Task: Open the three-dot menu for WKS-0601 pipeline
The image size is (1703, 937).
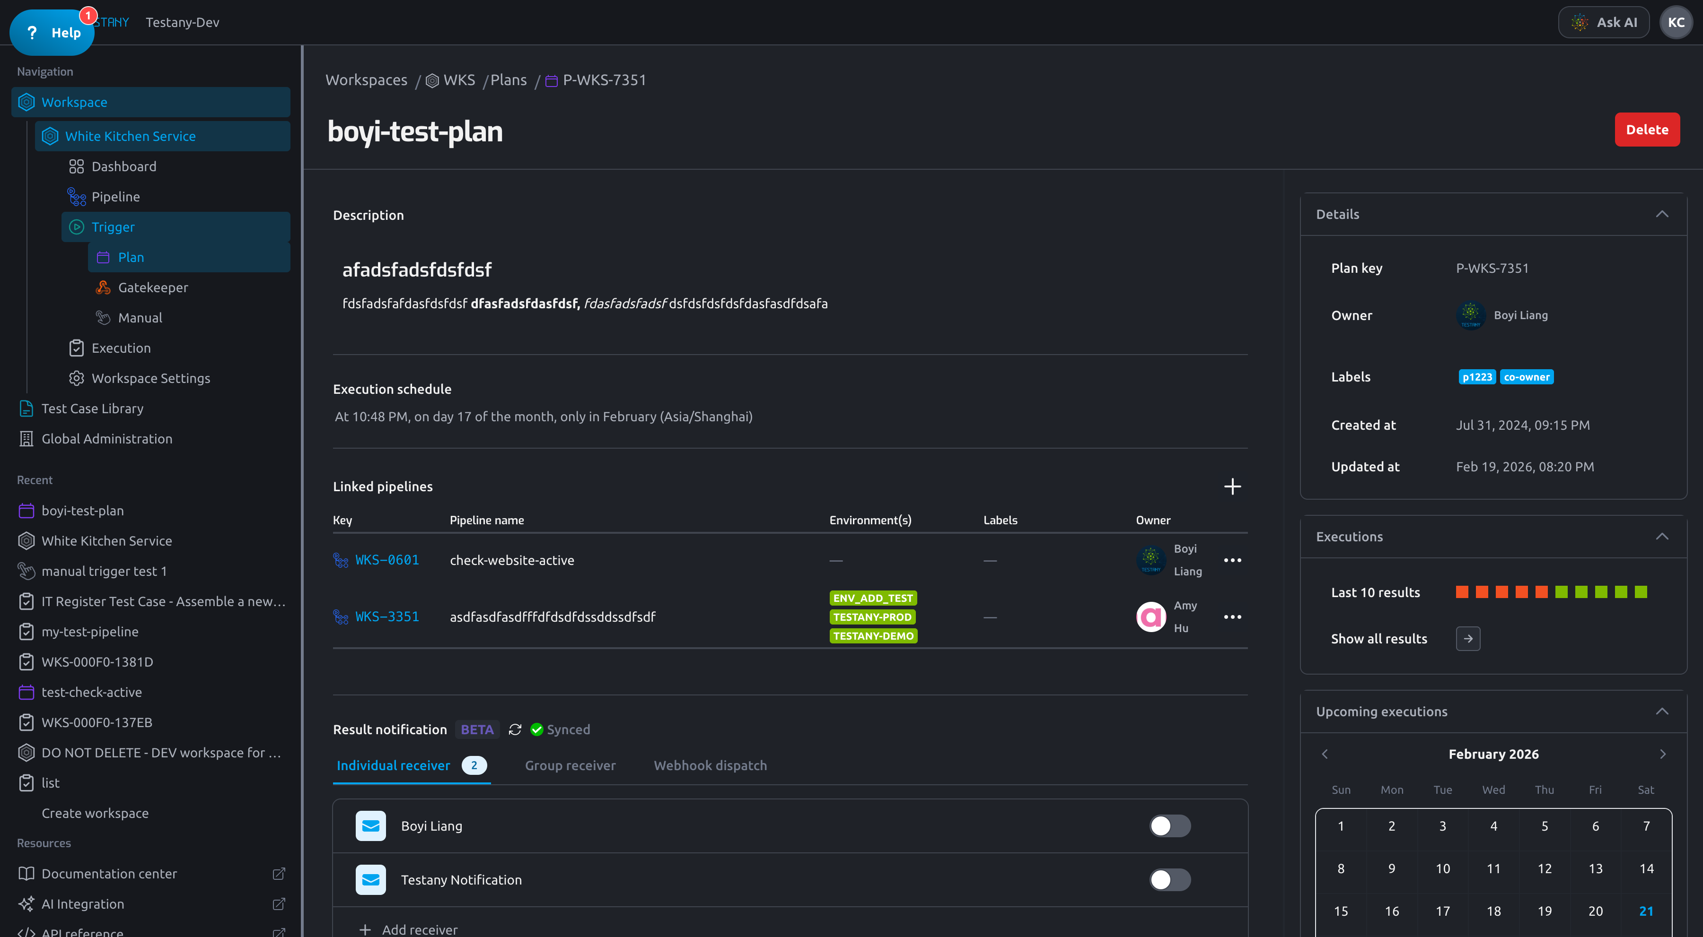Action: [1232, 560]
